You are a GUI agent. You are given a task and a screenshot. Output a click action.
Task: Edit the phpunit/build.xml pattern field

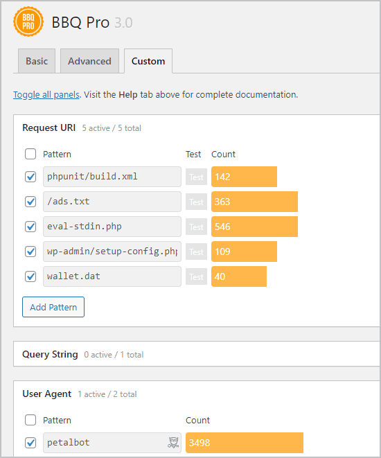click(x=112, y=177)
